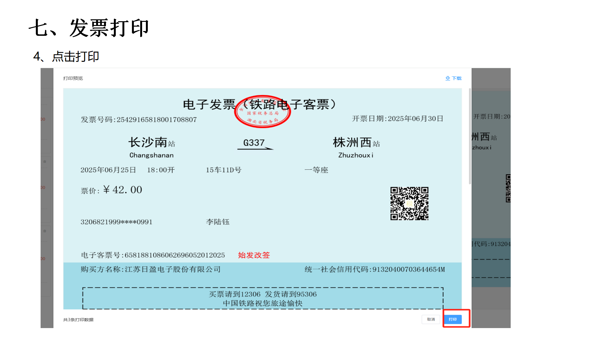Click the 共3条打印数据 count label
Image resolution: width=609 pixels, height=342 pixels.
(x=78, y=320)
